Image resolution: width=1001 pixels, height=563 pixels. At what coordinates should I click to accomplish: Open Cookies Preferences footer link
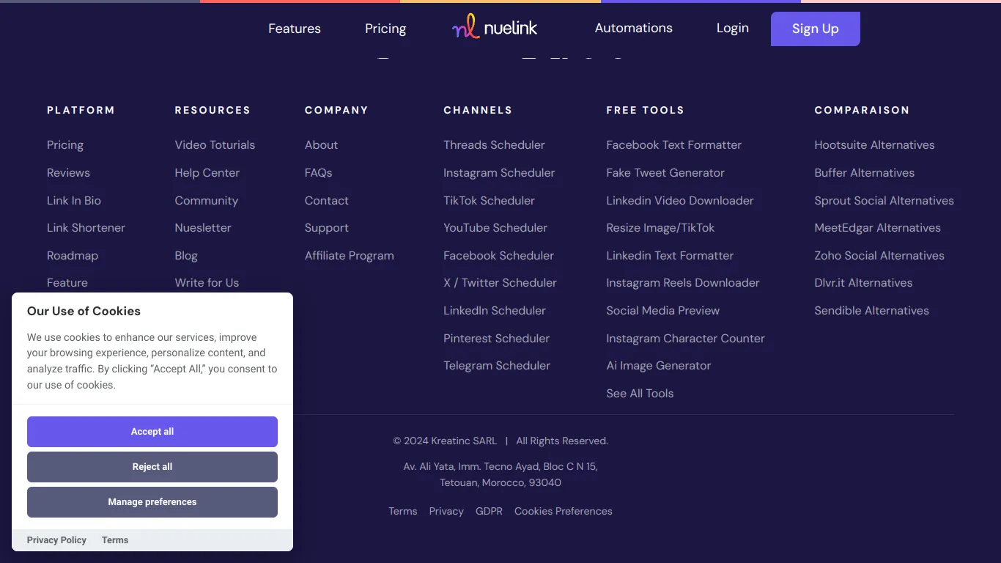point(564,512)
